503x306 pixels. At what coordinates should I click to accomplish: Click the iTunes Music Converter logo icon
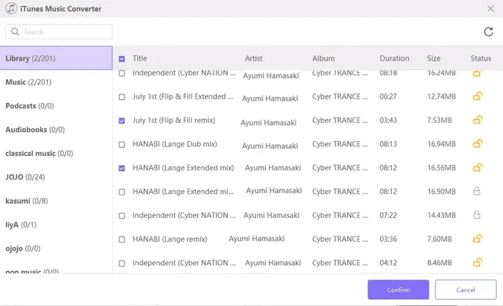12,8
